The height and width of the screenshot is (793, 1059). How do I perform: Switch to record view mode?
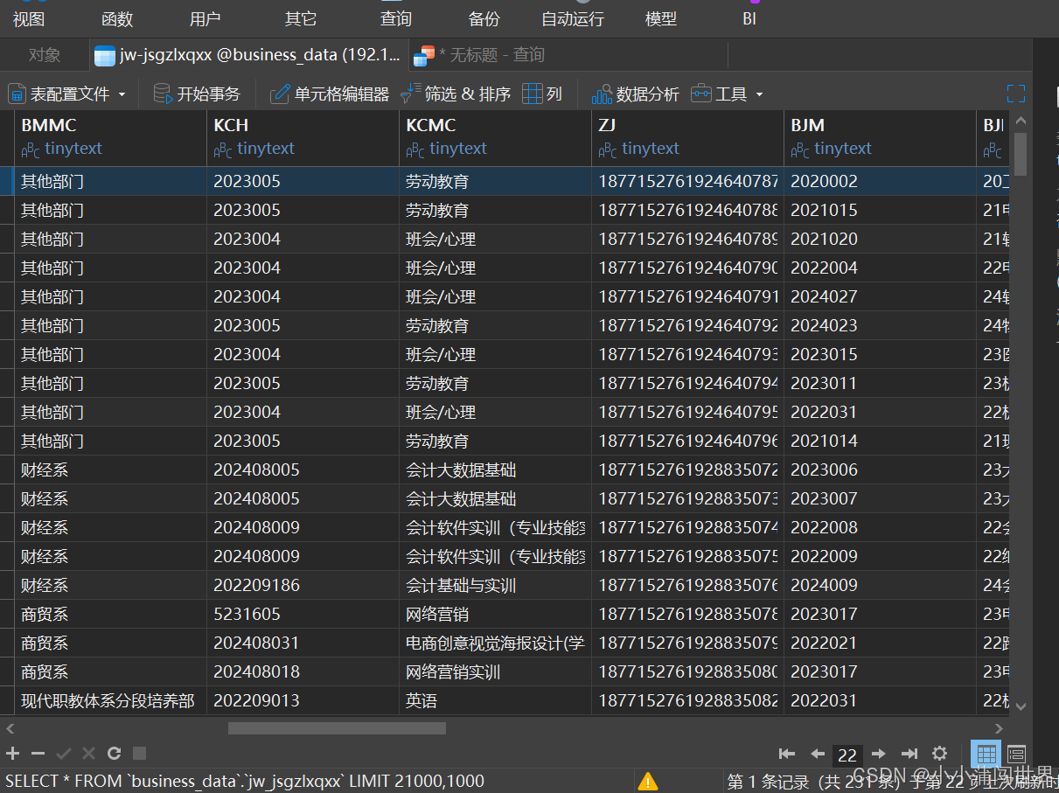point(1016,754)
